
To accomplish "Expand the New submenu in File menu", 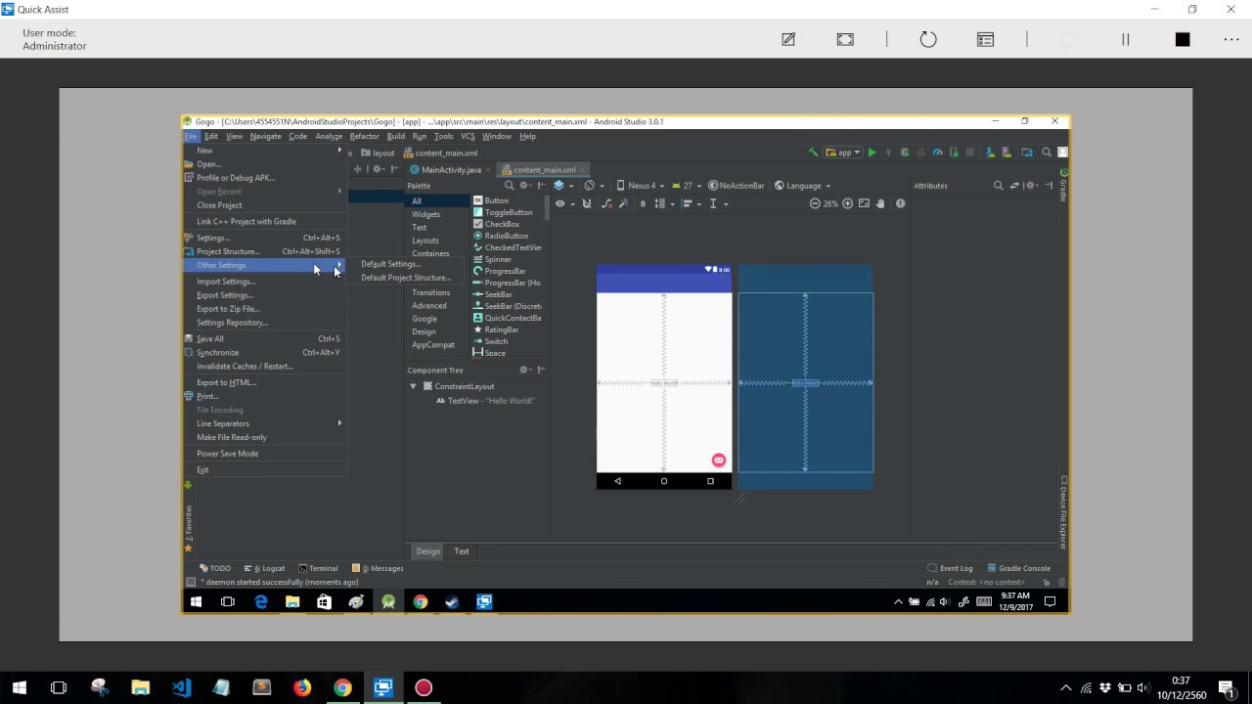I will [265, 151].
